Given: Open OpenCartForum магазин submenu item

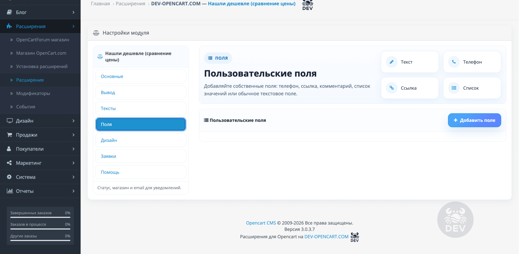Looking at the screenshot, I should click(40, 40).
